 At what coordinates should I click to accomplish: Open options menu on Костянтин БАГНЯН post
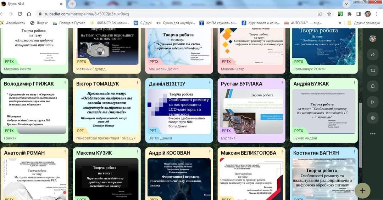tap(354, 152)
